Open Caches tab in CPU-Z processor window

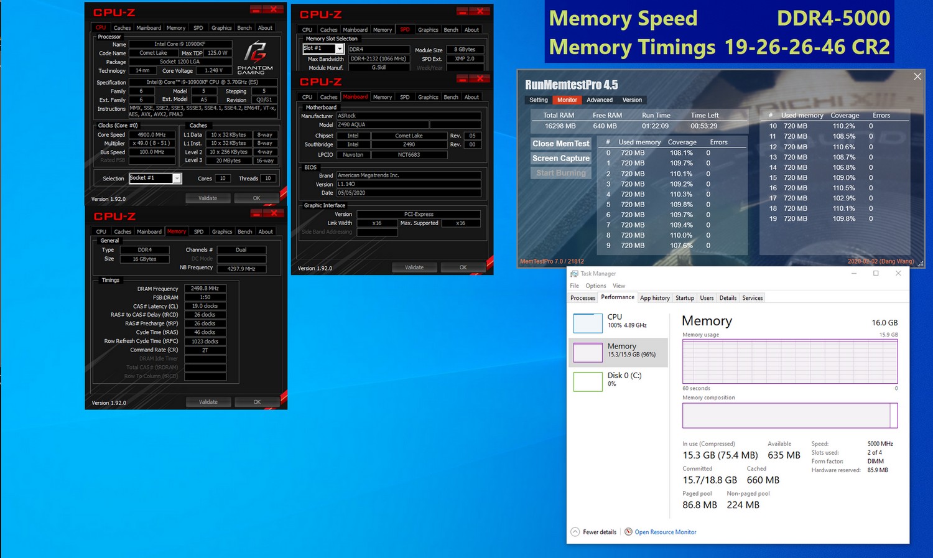(122, 27)
